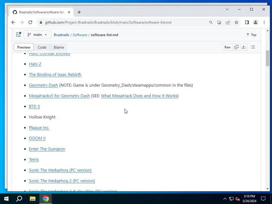
Task: Click the browser forward arrow
Action: point(22,22)
